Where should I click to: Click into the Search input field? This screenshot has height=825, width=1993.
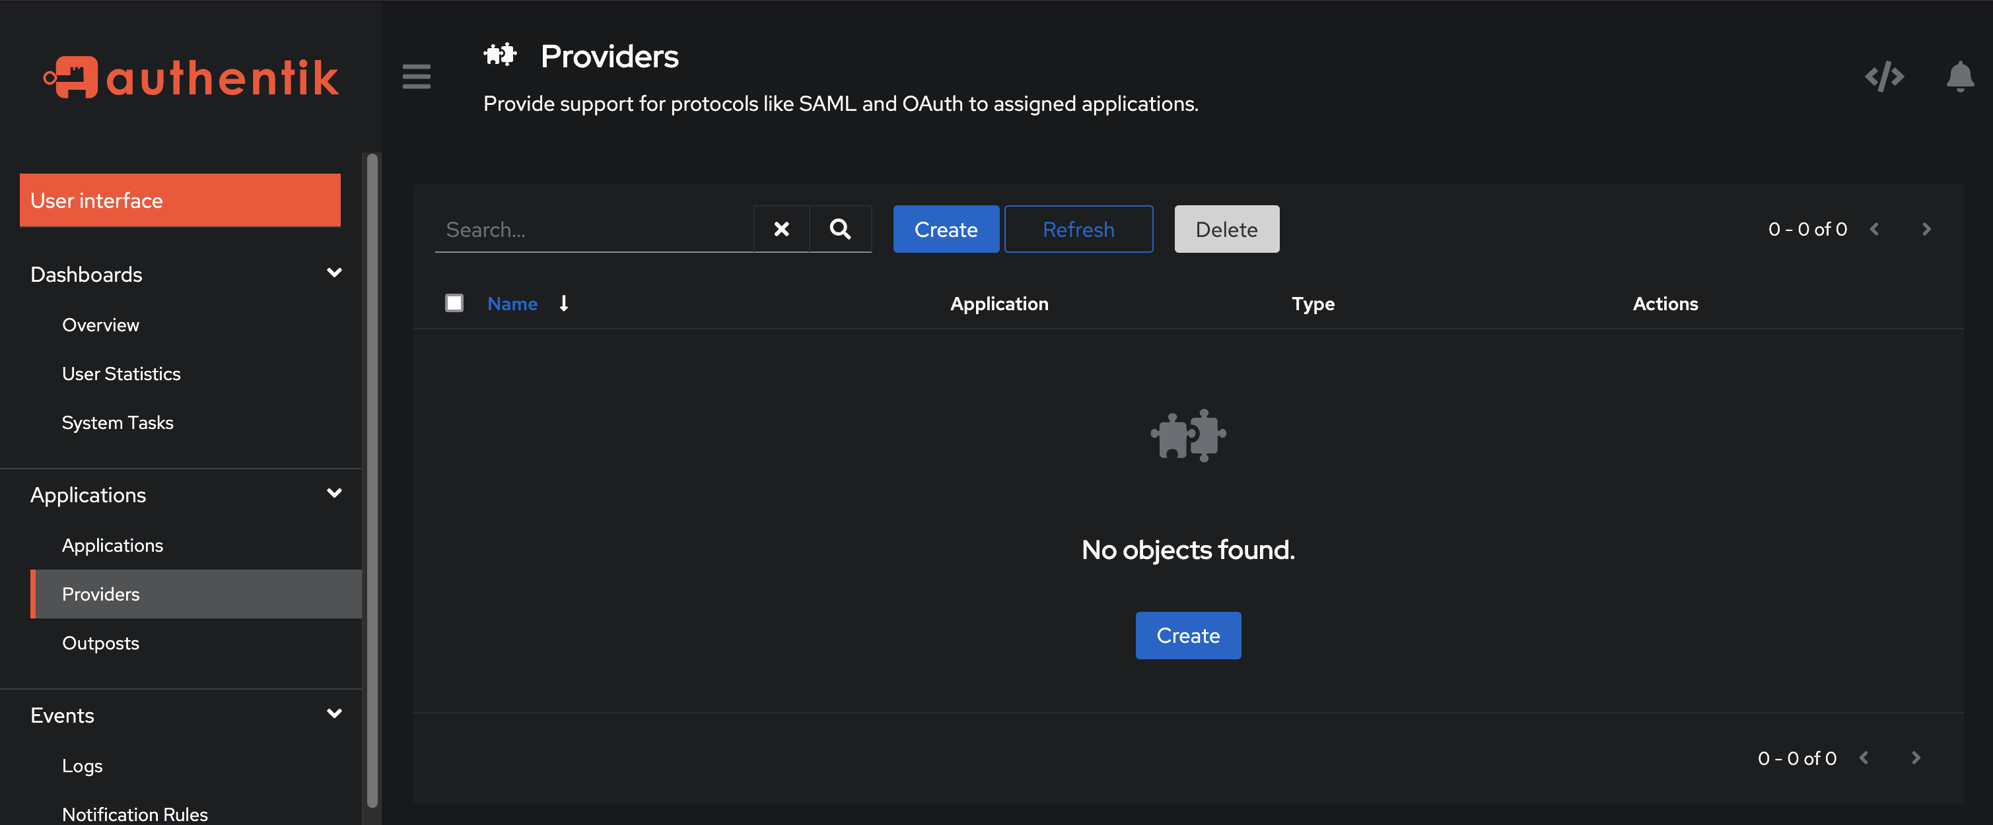pyautogui.click(x=594, y=229)
